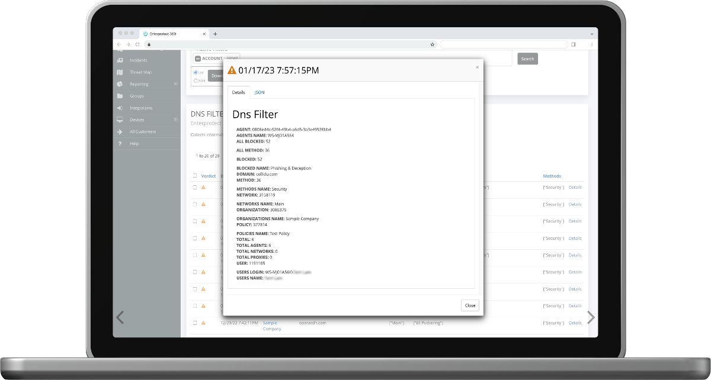Switch to the JSON tab in the dialog
Image resolution: width=711 pixels, height=380 pixels.
(260, 92)
